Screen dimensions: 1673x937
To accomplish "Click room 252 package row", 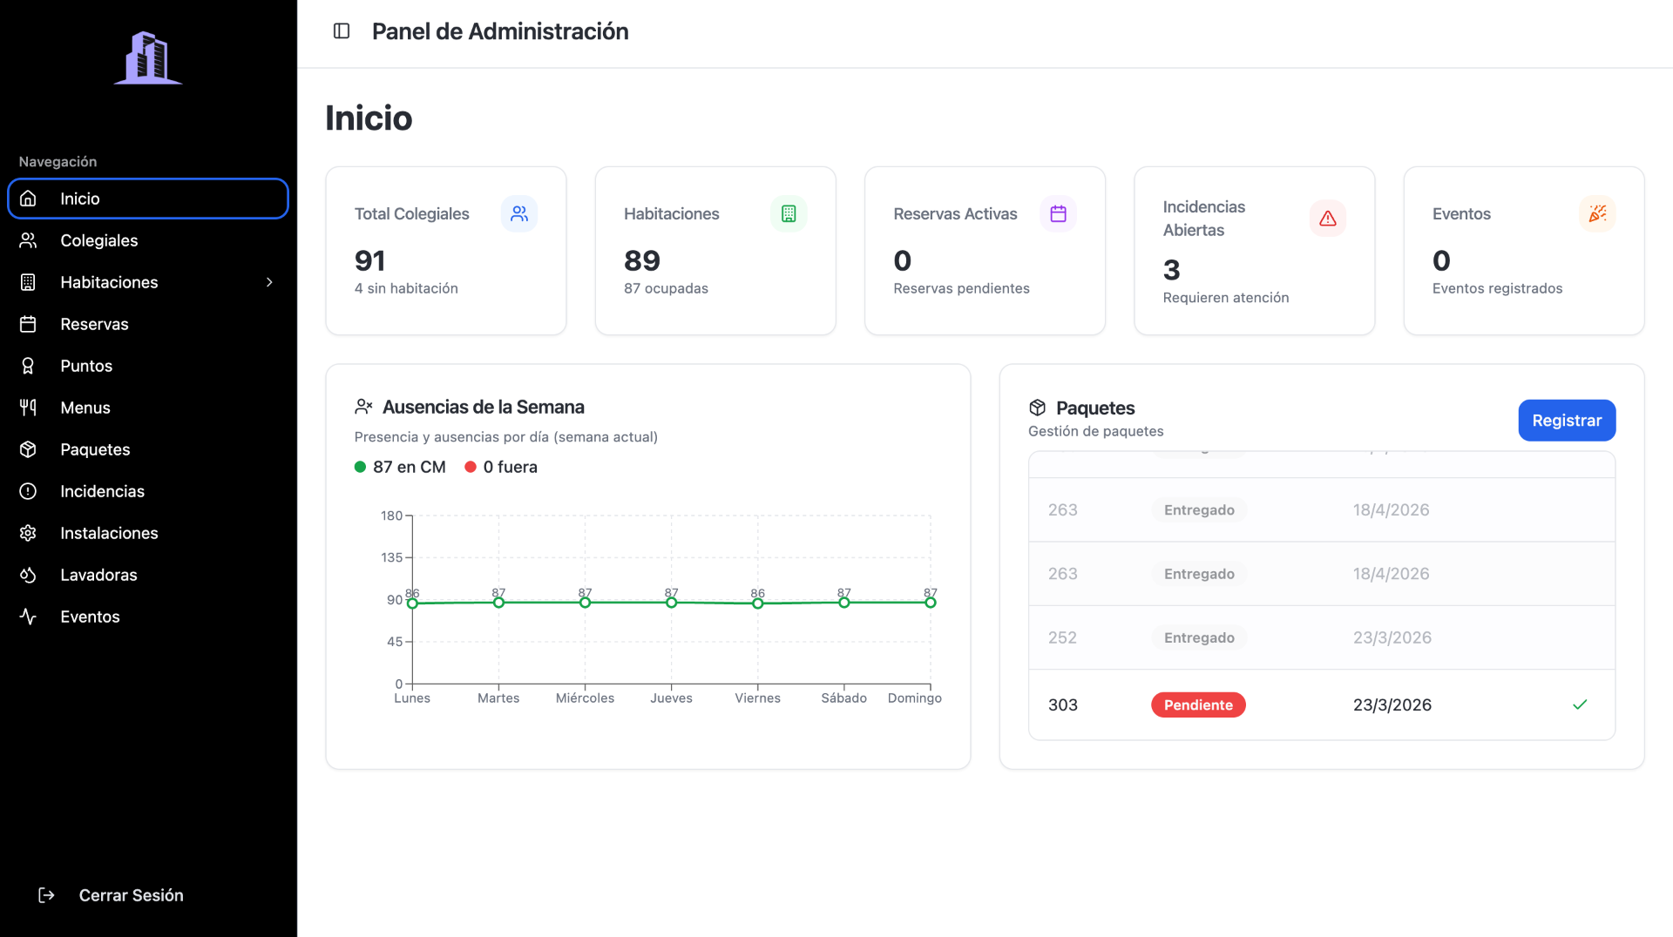I will pos(1322,637).
